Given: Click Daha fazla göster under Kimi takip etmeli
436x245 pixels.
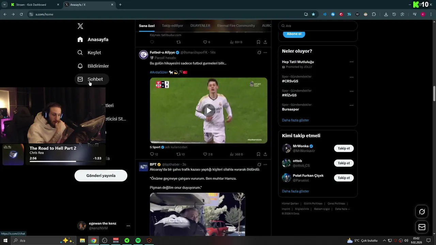Looking at the screenshot, I should [295, 191].
